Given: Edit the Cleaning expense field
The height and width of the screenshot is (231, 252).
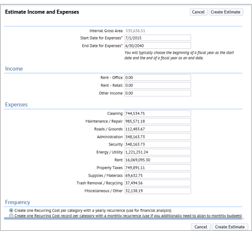Looking at the screenshot, I should (157, 114).
